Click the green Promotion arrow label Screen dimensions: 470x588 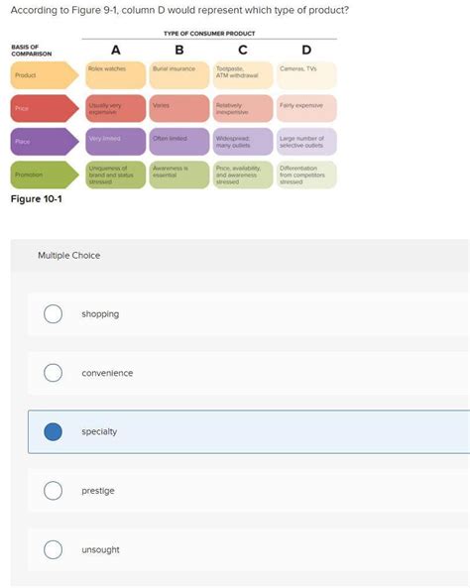[45, 175]
